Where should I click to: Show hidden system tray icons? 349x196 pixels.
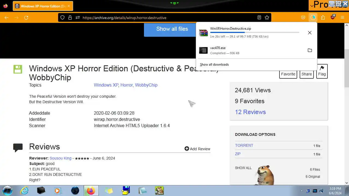click(302, 191)
